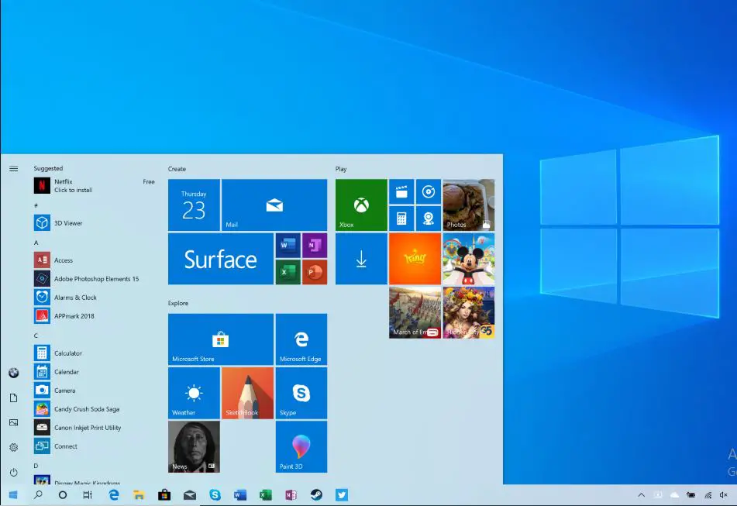Click the Surface tile
Image resolution: width=737 pixels, height=506 pixels.
(x=220, y=259)
